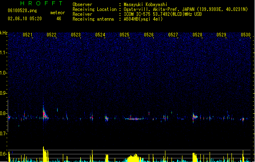The image size is (255, 162).
Task: Click the meteor label
Action: [58, 13]
